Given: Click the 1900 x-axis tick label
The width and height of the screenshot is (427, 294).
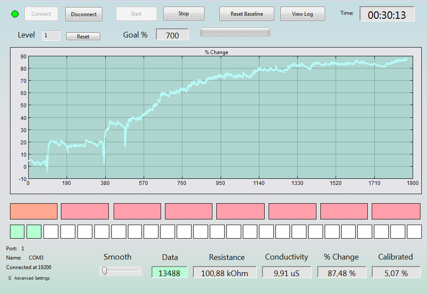Looking at the screenshot, I should [413, 183].
